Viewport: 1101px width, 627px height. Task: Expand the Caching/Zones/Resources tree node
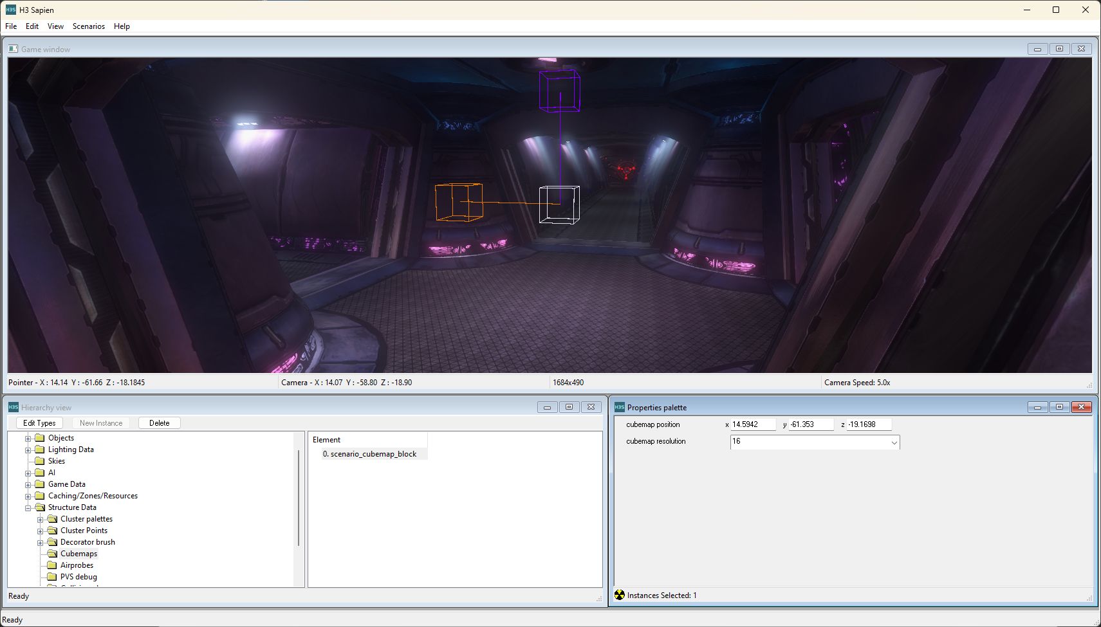point(28,496)
